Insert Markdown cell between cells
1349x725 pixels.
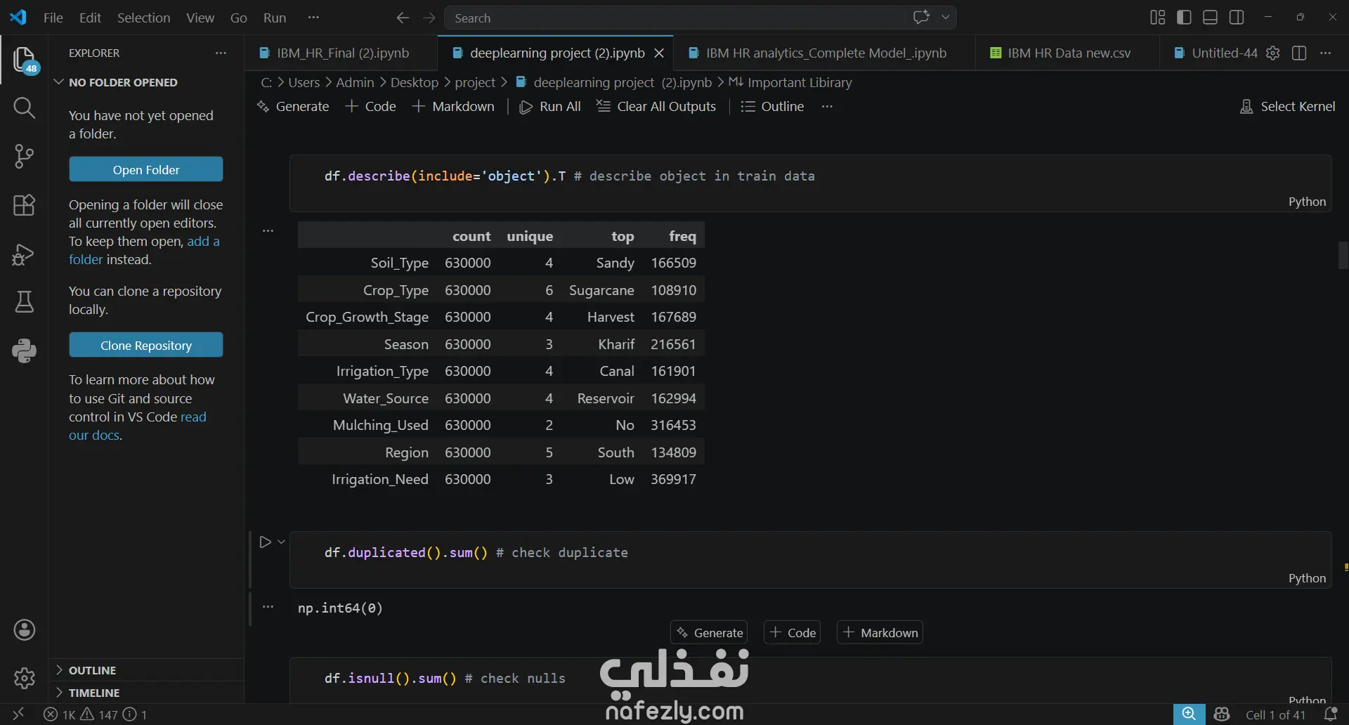pyautogui.click(x=880, y=632)
